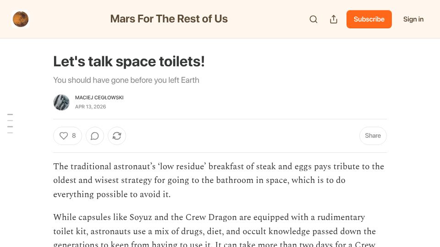This screenshot has height=247, width=440.
Task: Click the orange Subscribe button
Action: pos(369,19)
